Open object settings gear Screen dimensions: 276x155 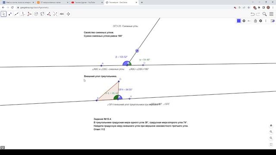pyautogui.click(x=260, y=21)
